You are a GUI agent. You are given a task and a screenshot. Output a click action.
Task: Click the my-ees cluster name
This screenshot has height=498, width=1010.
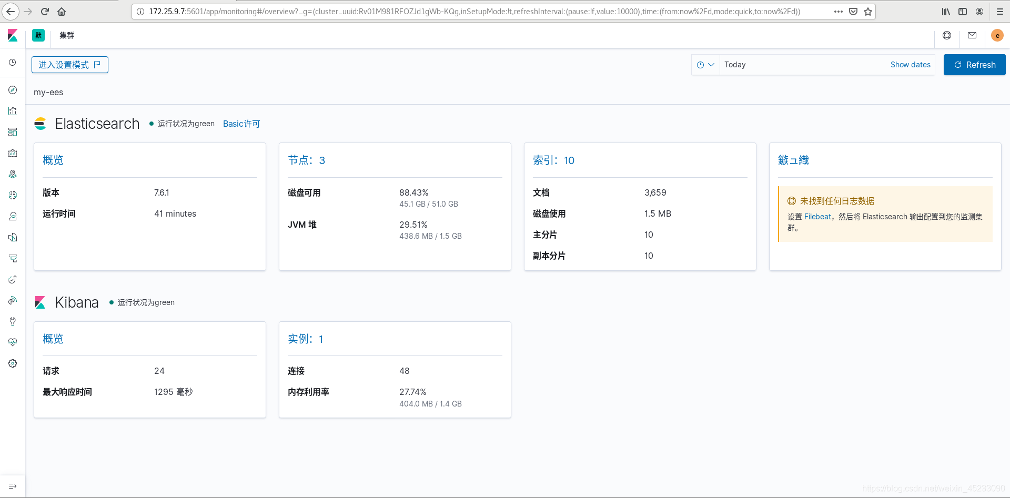[48, 92]
